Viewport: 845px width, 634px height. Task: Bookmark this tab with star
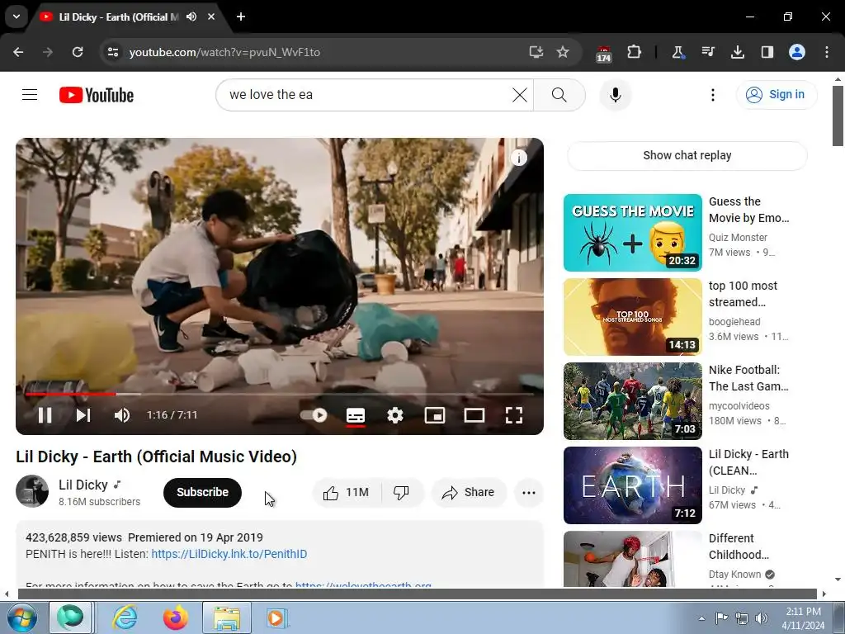coord(563,52)
